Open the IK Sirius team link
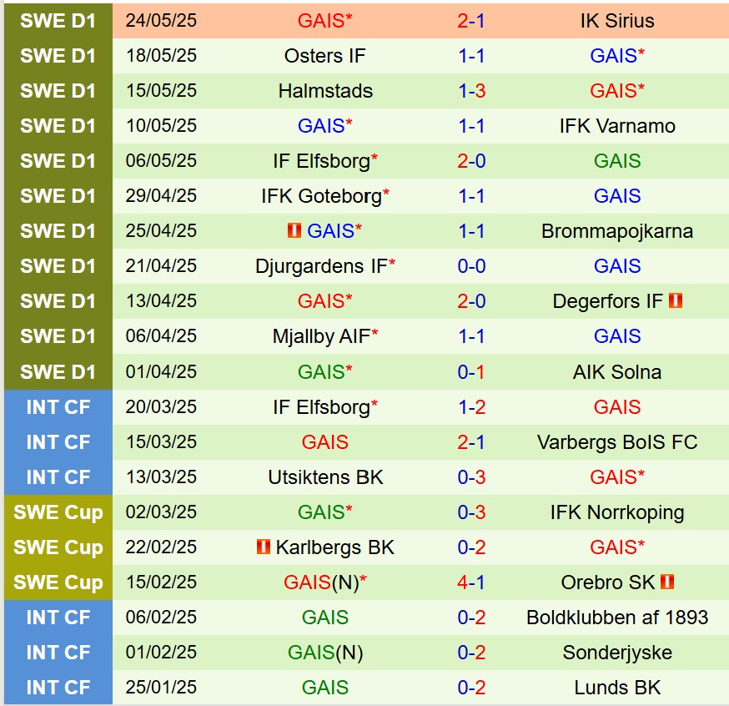729x706 pixels. [617, 21]
